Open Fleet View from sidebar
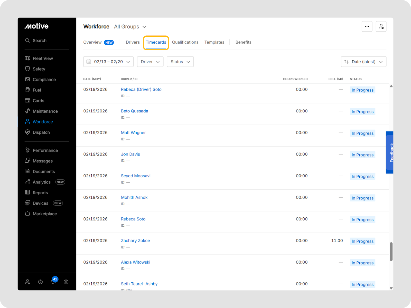 click(43, 58)
